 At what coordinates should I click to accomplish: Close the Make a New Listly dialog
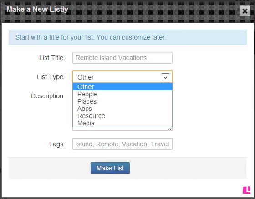(245, 11)
